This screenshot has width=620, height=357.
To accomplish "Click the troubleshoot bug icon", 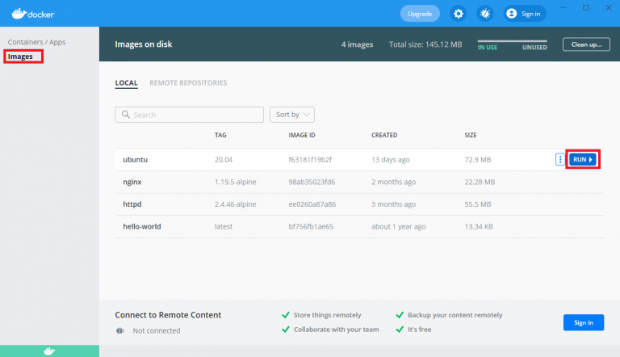I will [x=485, y=14].
